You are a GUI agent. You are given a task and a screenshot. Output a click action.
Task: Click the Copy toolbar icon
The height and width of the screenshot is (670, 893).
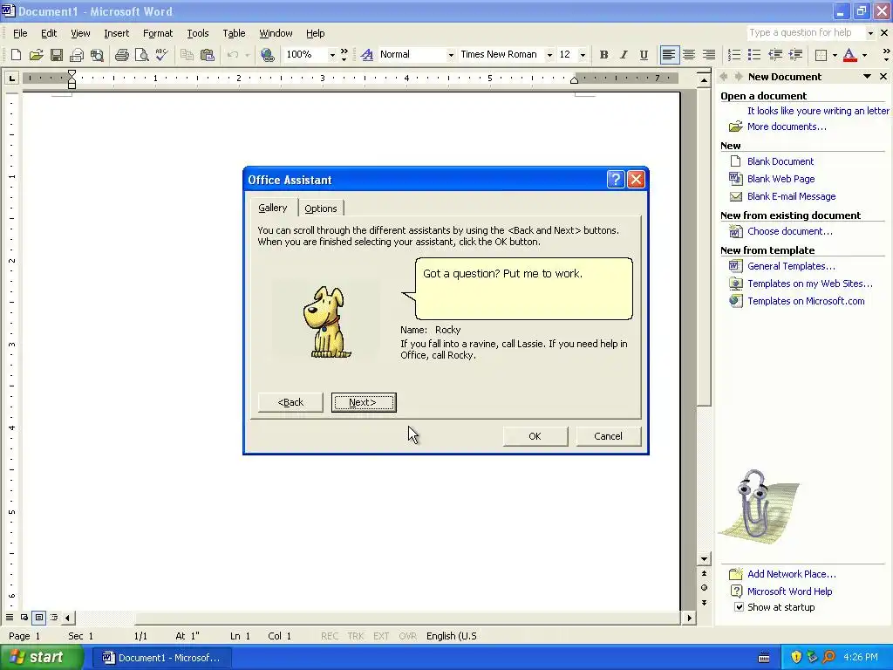click(x=187, y=55)
